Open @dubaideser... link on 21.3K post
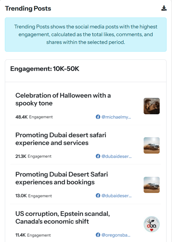 pyautogui.click(x=117, y=156)
